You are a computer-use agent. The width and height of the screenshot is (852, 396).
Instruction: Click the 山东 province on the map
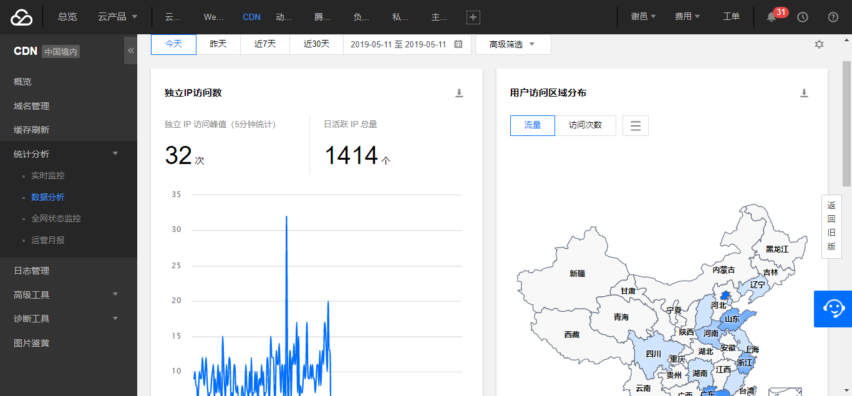(x=732, y=319)
